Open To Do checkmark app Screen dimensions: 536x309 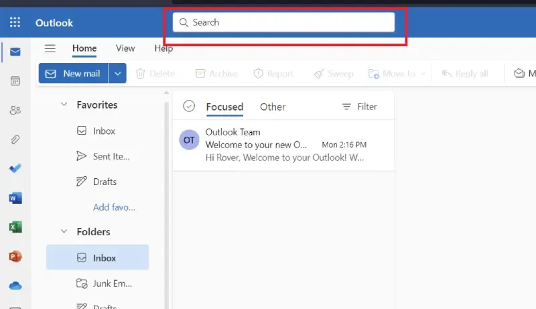tap(15, 168)
